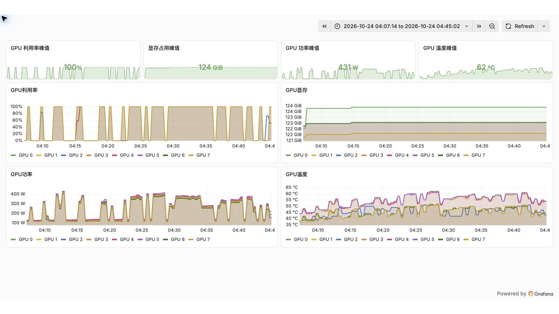The width and height of the screenshot is (559, 314).
Task: Click GPU 5 color swatch in GPU温度 legend
Action: tap(415, 240)
